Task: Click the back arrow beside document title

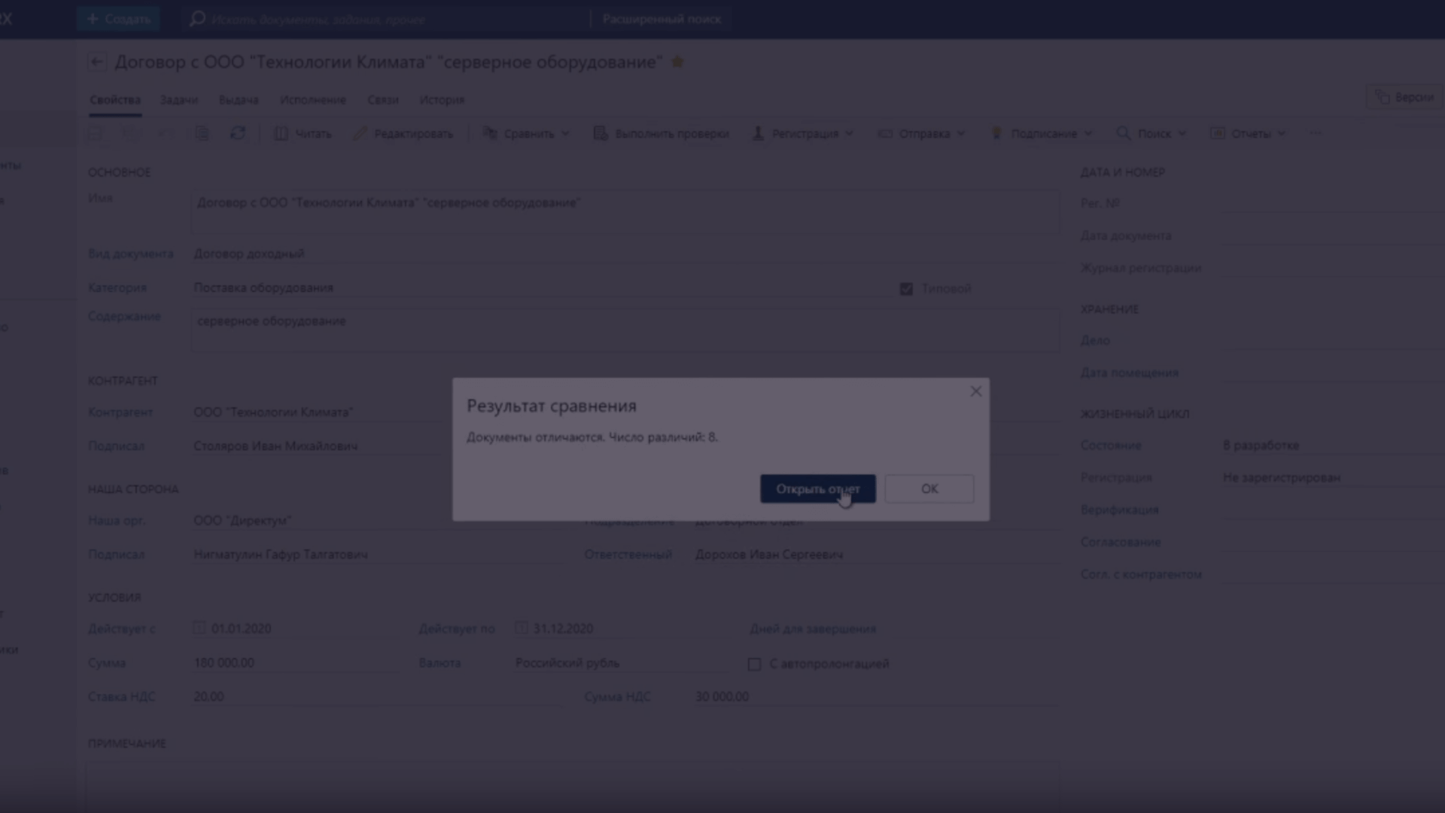Action: [96, 62]
